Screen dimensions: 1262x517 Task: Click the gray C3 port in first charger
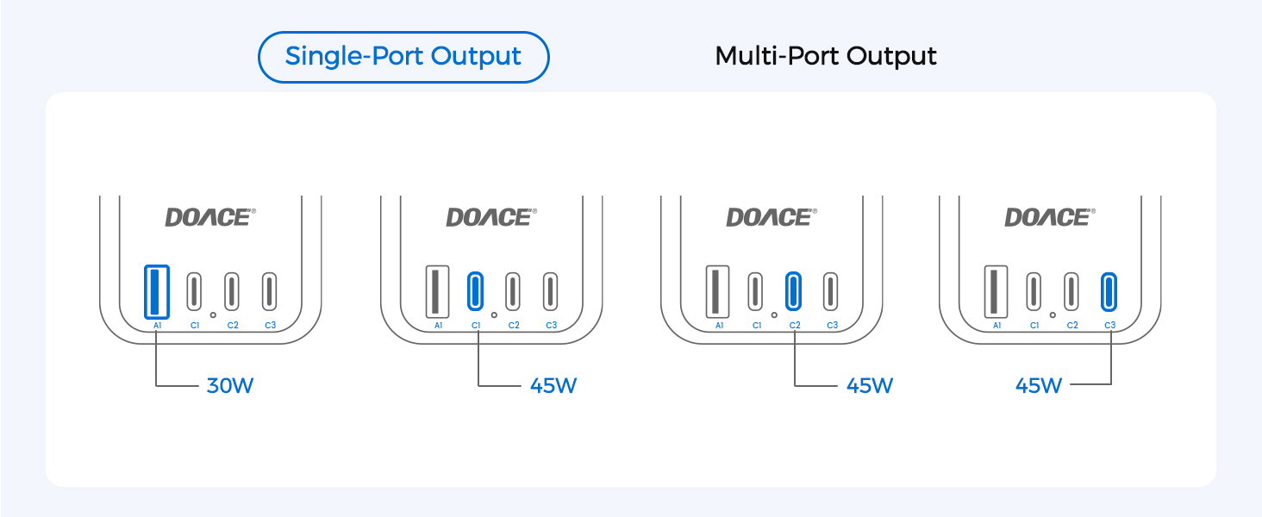pyautogui.click(x=270, y=291)
